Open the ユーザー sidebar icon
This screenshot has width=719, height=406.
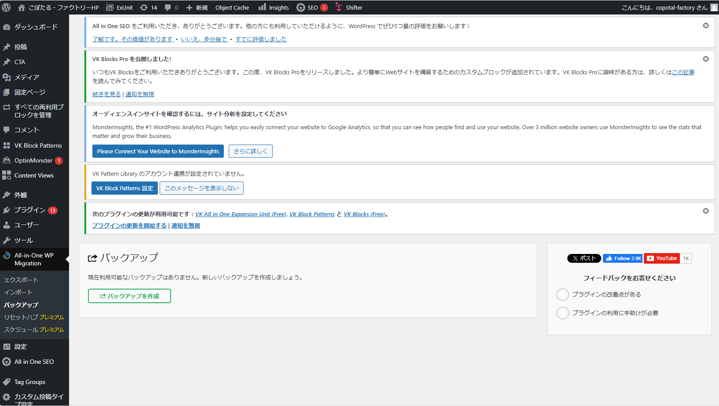[7, 225]
